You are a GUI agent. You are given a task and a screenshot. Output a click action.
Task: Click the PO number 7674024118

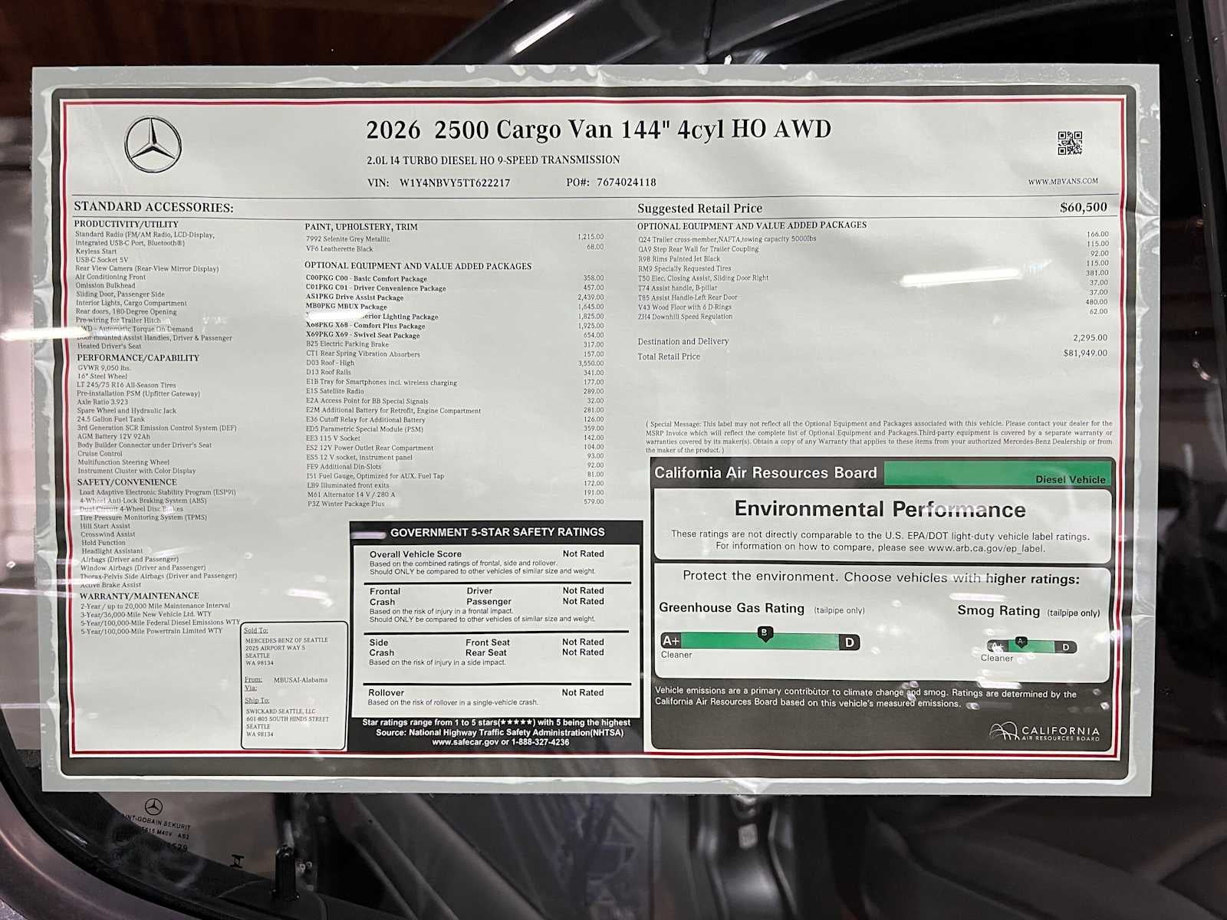(x=626, y=182)
